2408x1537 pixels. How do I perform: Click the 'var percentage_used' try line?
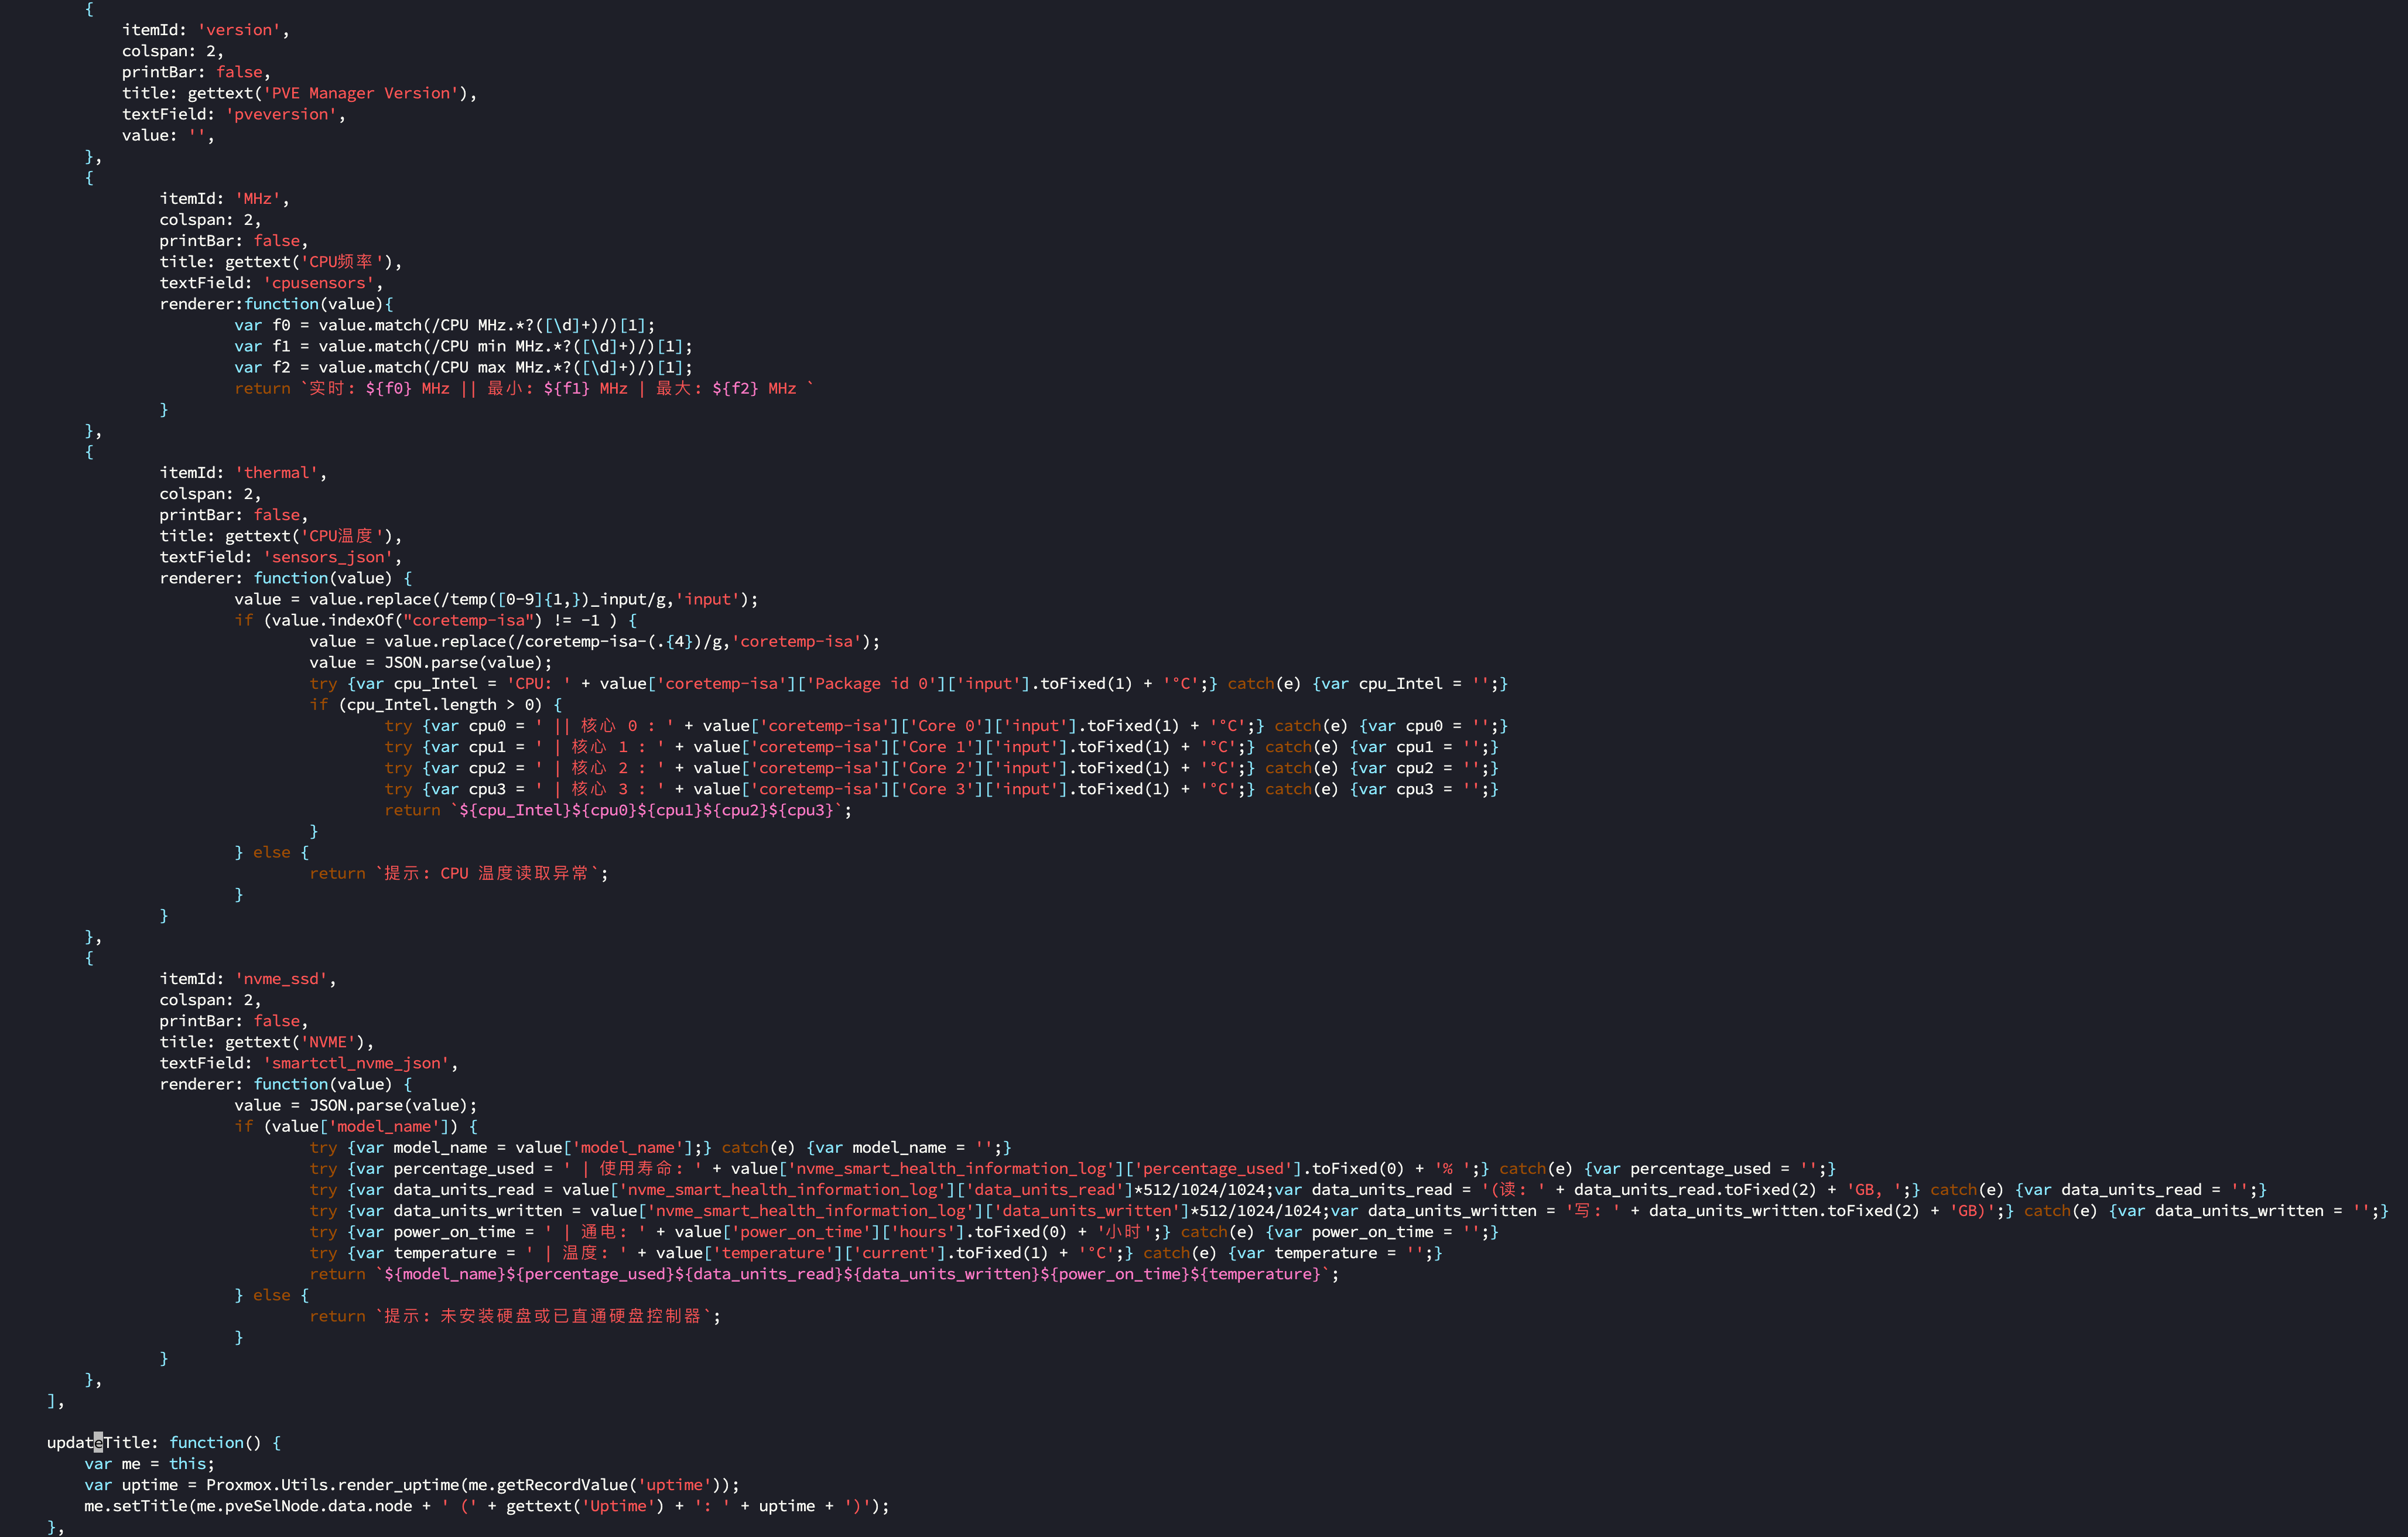click(x=1072, y=1168)
